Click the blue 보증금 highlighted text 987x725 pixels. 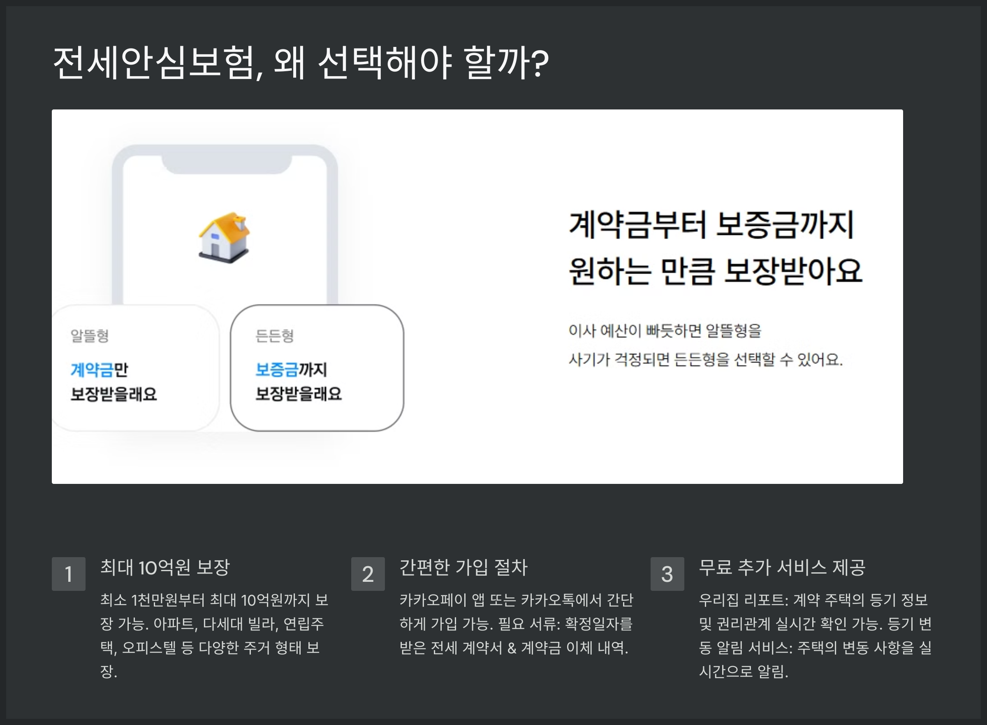(x=276, y=370)
